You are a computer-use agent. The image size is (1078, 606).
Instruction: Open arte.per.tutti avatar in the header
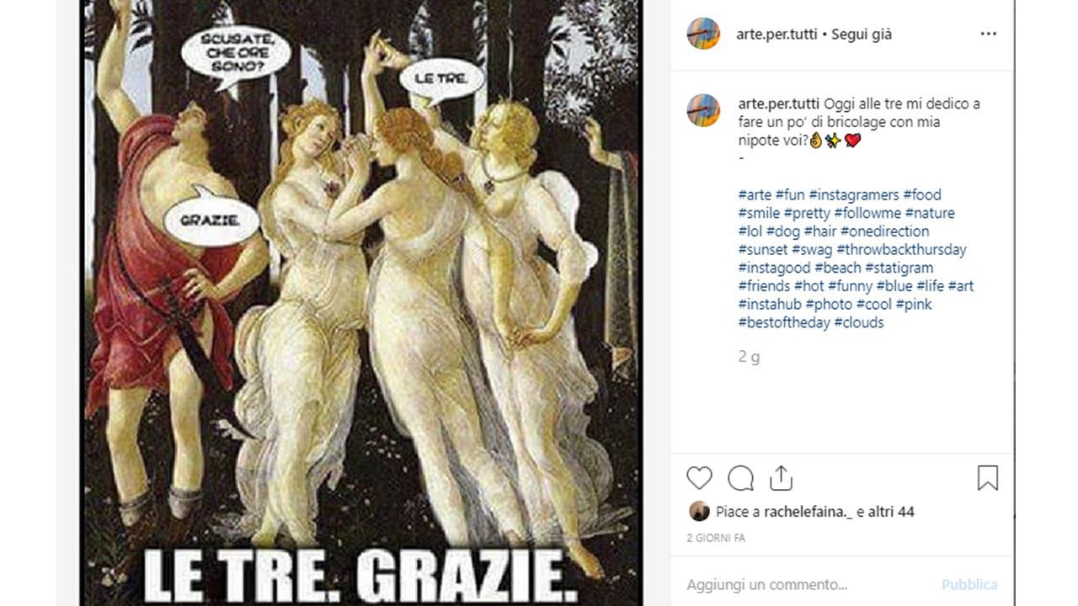coord(703,34)
